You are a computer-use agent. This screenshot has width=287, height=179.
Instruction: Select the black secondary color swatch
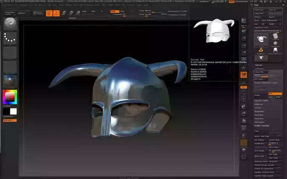pyautogui.click(x=6, y=112)
